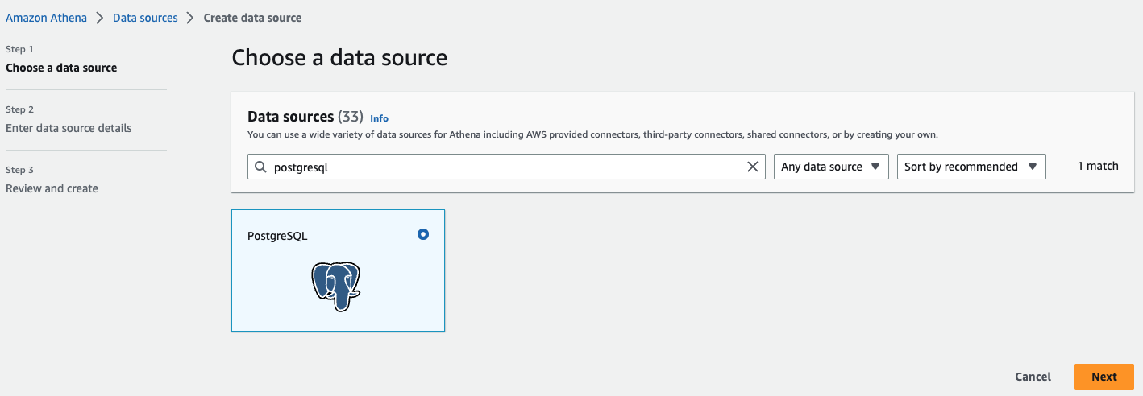Image resolution: width=1143 pixels, height=396 pixels.
Task: Open the Amazon Athena breadcrumb link
Action: coord(46,18)
